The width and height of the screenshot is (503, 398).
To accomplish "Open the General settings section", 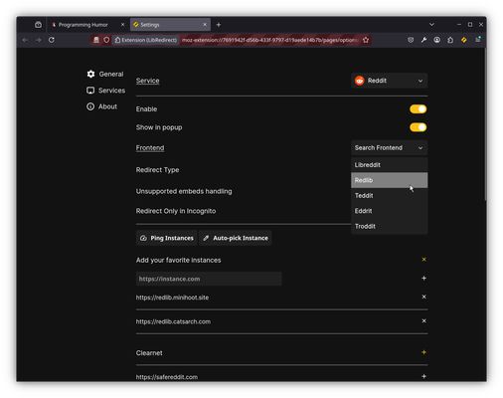I will pos(105,74).
